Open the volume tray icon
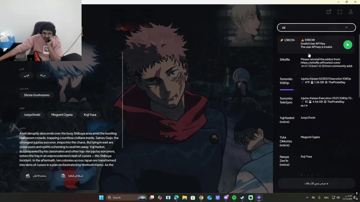The image size is (360, 202). [338, 198]
